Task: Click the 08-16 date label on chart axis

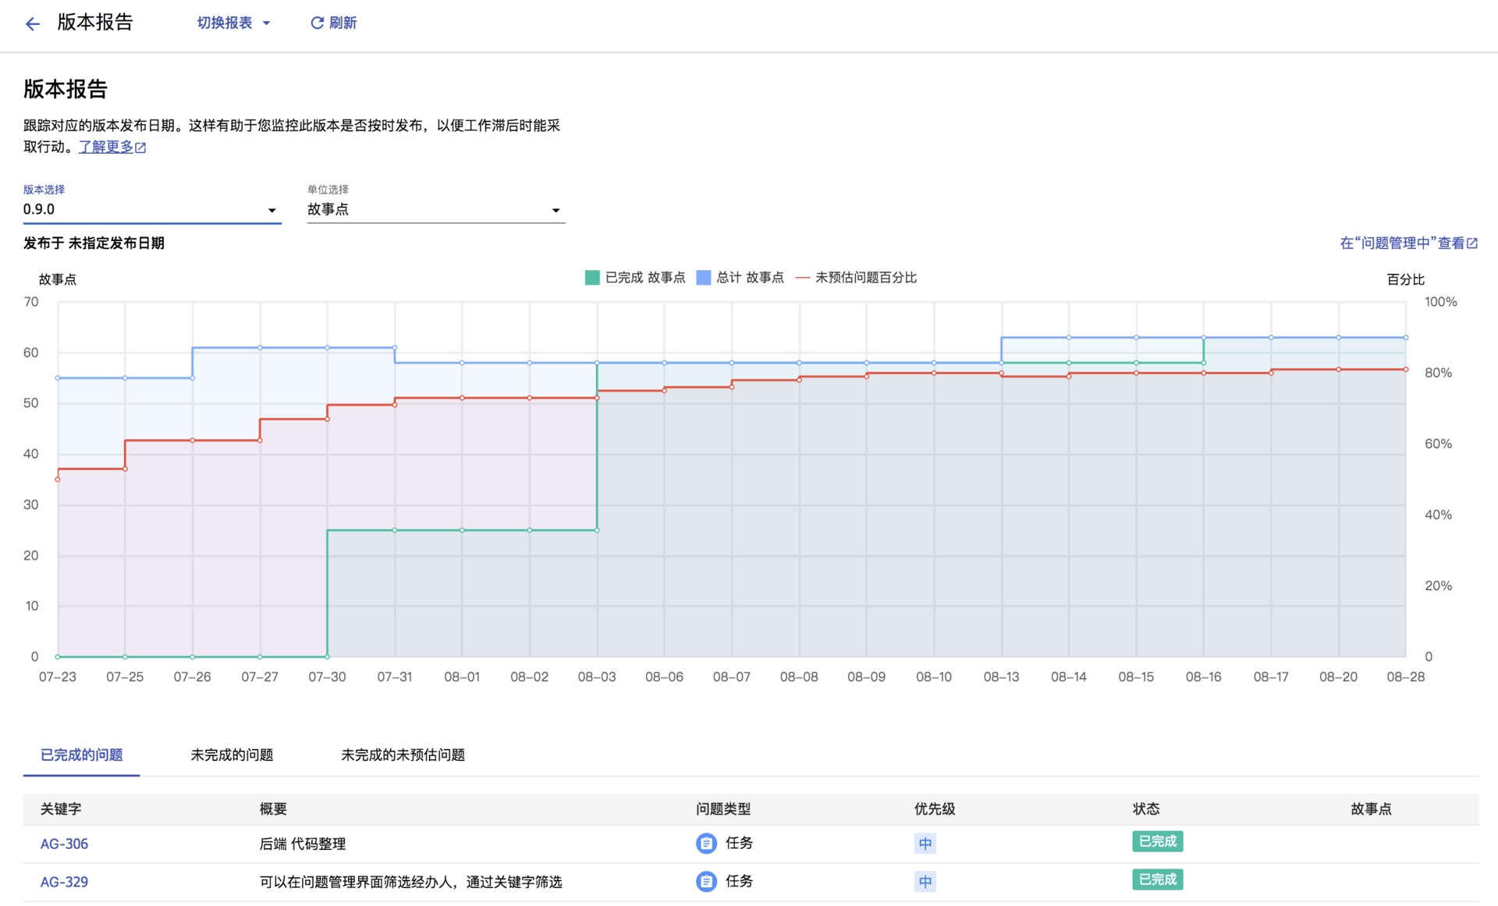Action: click(1204, 677)
